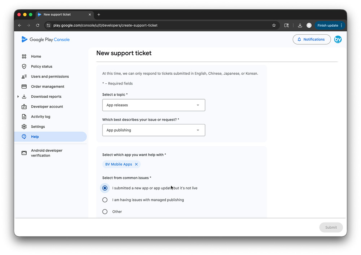Open the Chrome profile icon

(309, 25)
